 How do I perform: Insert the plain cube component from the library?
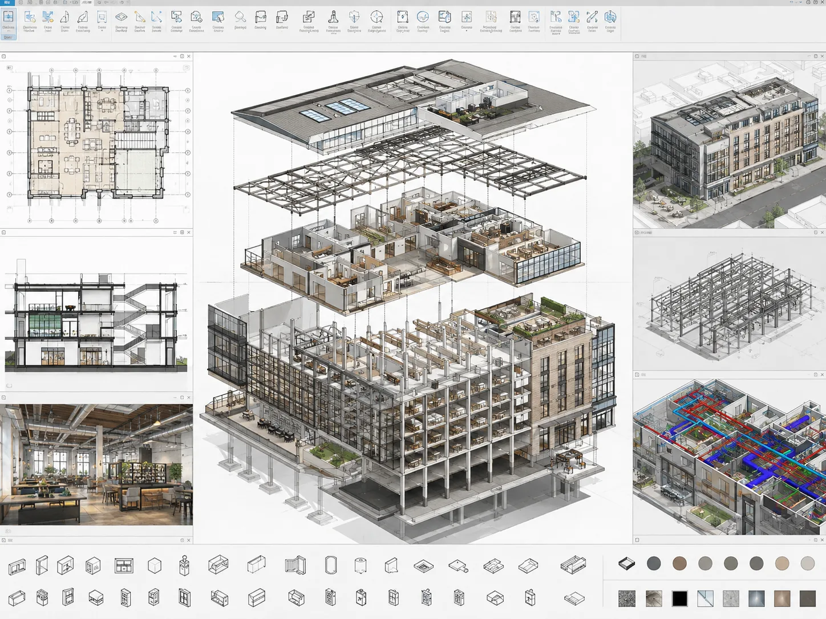(x=154, y=566)
